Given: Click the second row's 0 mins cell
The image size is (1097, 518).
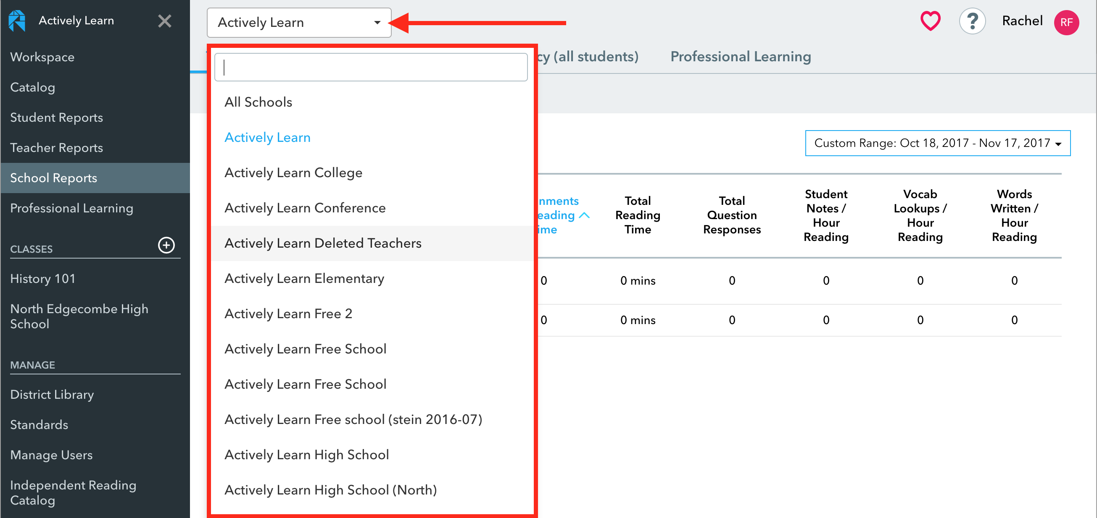Looking at the screenshot, I should pyautogui.click(x=638, y=320).
